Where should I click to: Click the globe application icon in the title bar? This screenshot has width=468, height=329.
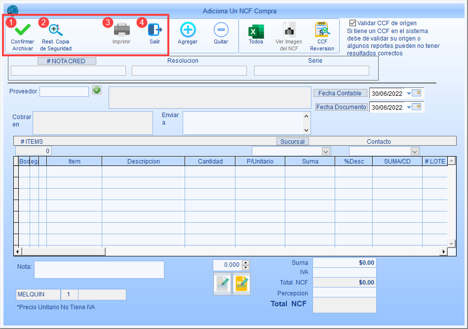pos(12,11)
